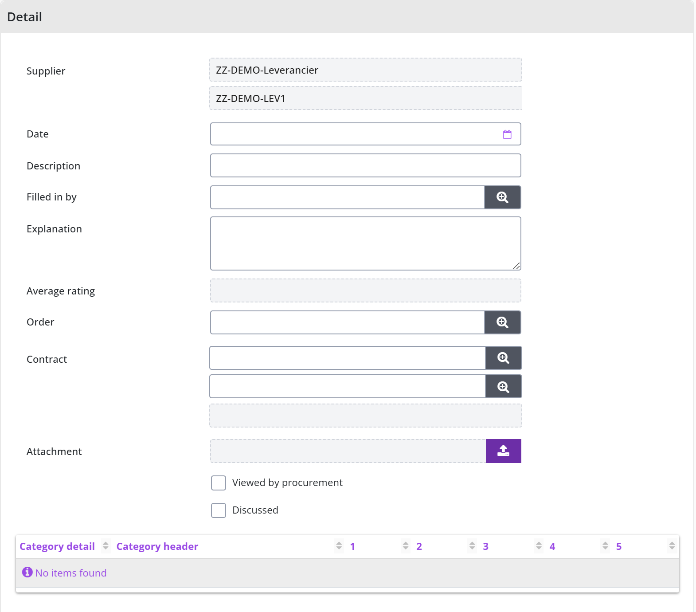Screen dimensions: 696x612
Task: Click the sort arrows for column 4
Action: tap(605, 545)
